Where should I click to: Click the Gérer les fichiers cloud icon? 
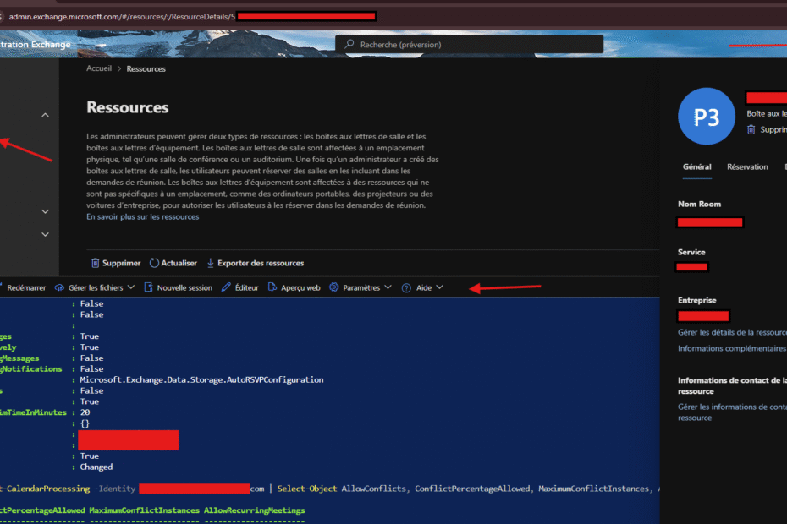(59, 287)
